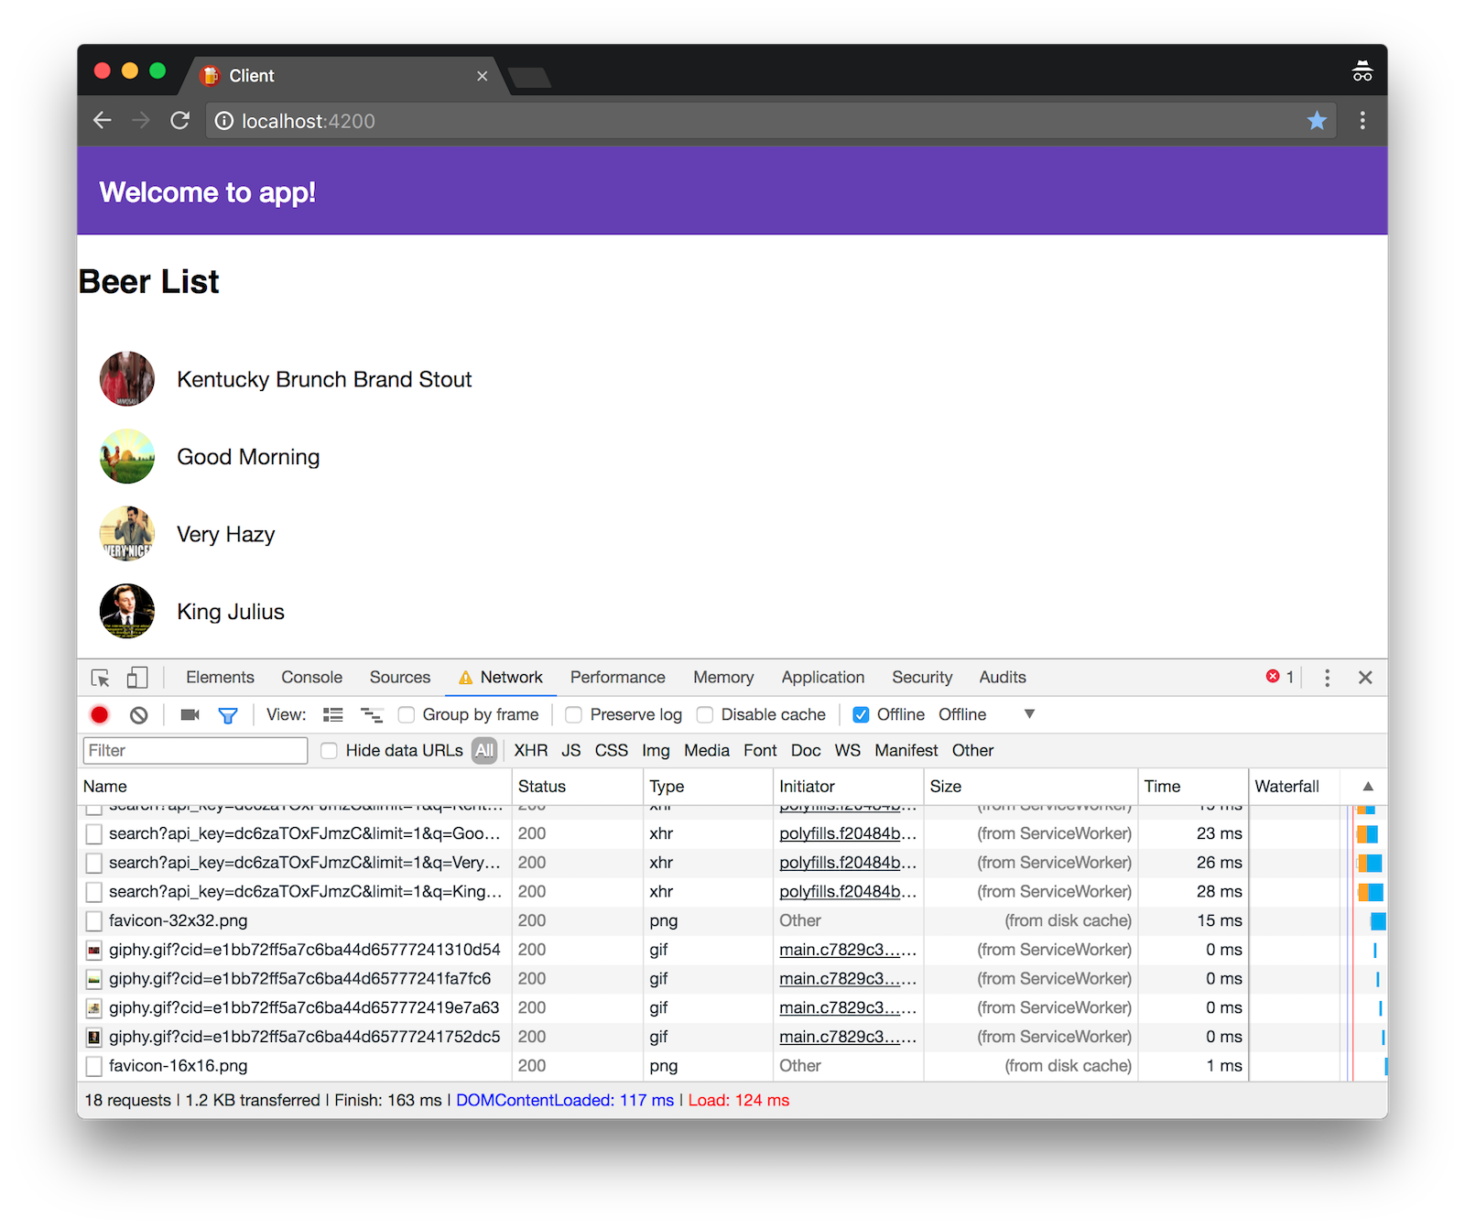
Task: Uncheck the Offline checkbox
Action: click(861, 715)
